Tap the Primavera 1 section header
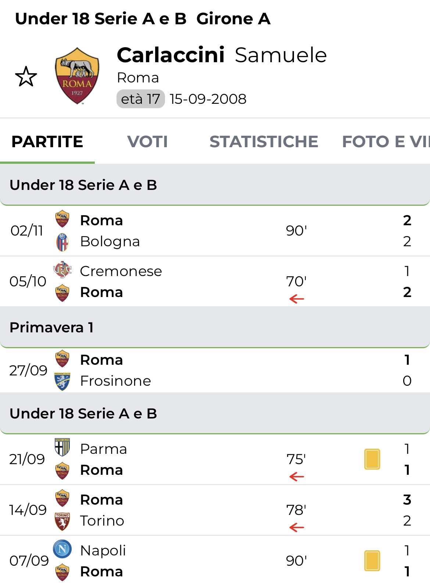430x583 pixels. pos(215,327)
